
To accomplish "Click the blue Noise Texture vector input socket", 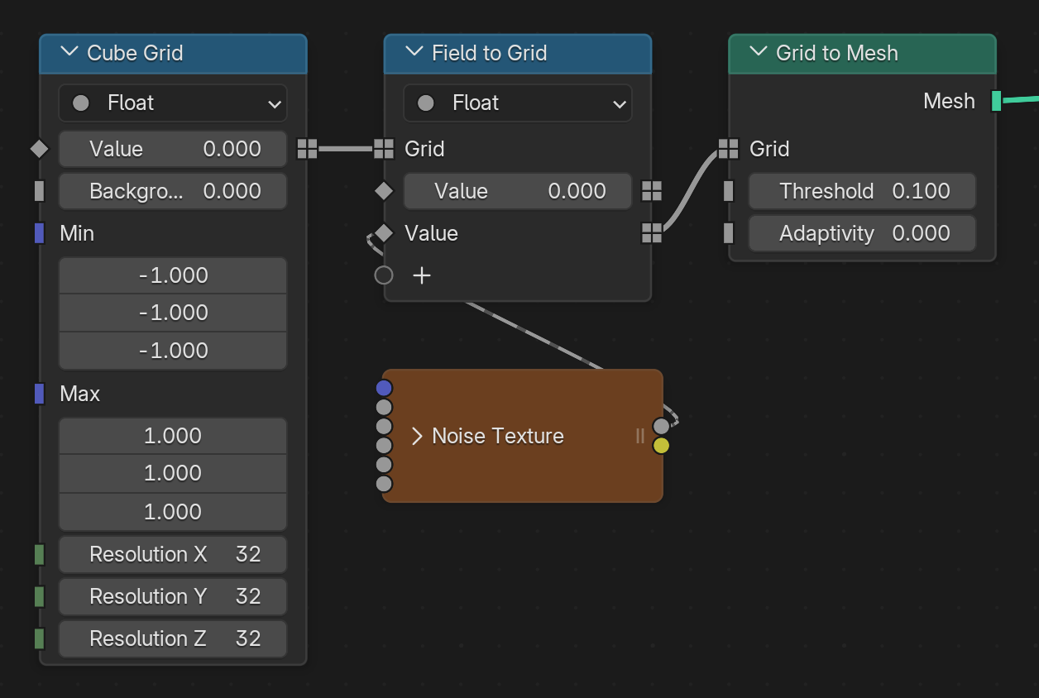I will click(384, 388).
